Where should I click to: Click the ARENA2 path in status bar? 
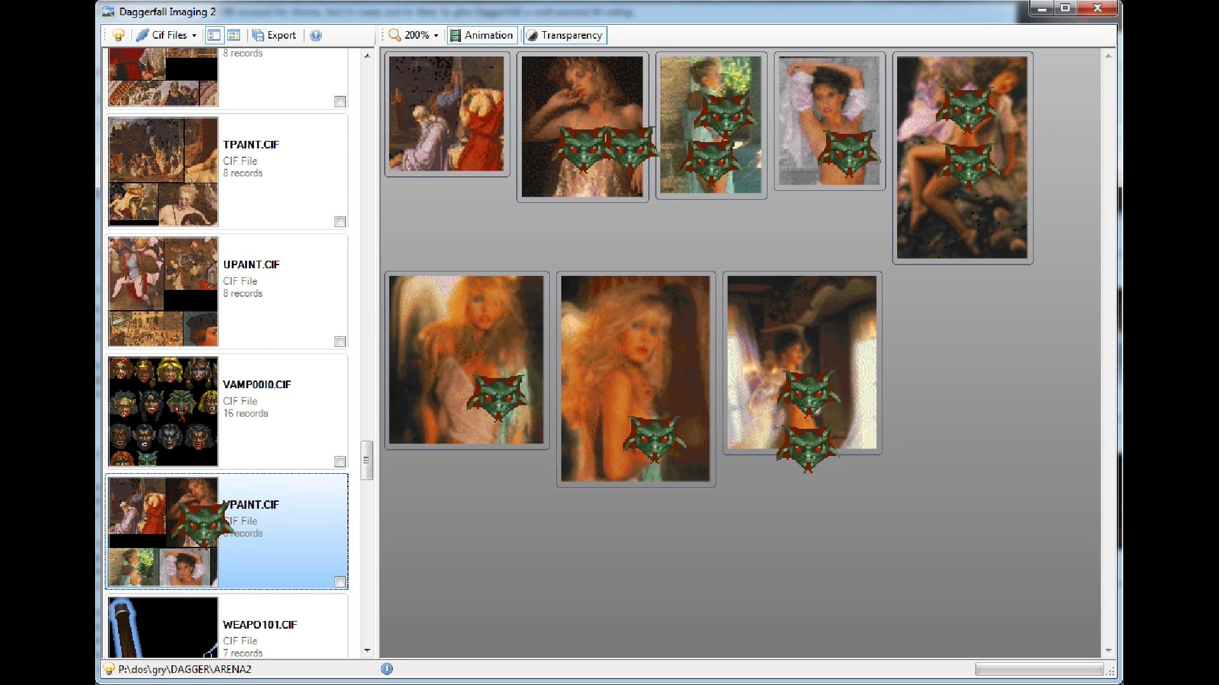coord(185,669)
